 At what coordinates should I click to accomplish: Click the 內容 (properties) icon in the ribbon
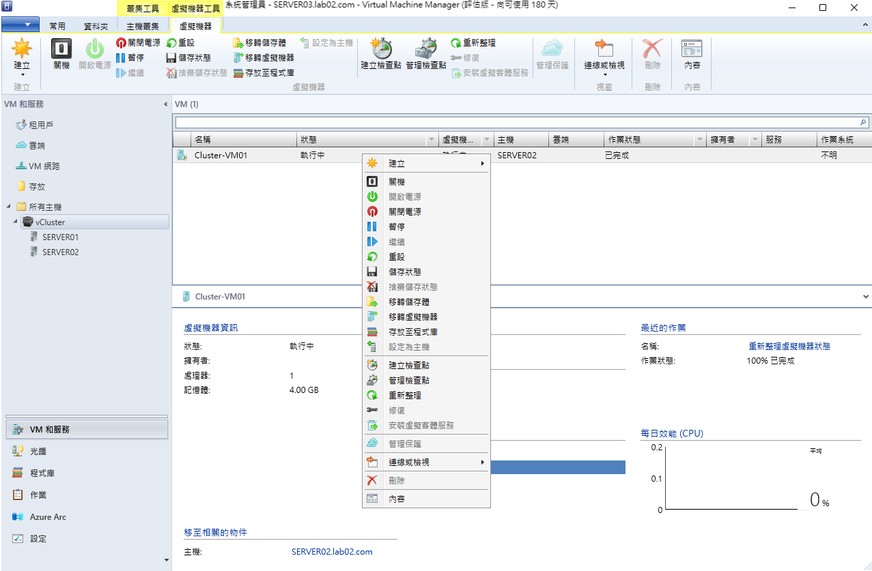[692, 54]
